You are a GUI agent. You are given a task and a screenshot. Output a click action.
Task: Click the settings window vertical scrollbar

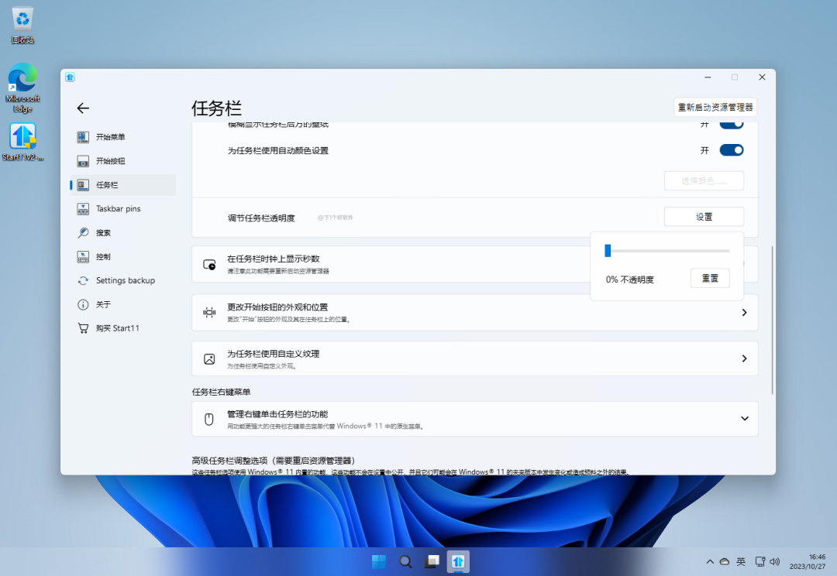772,320
